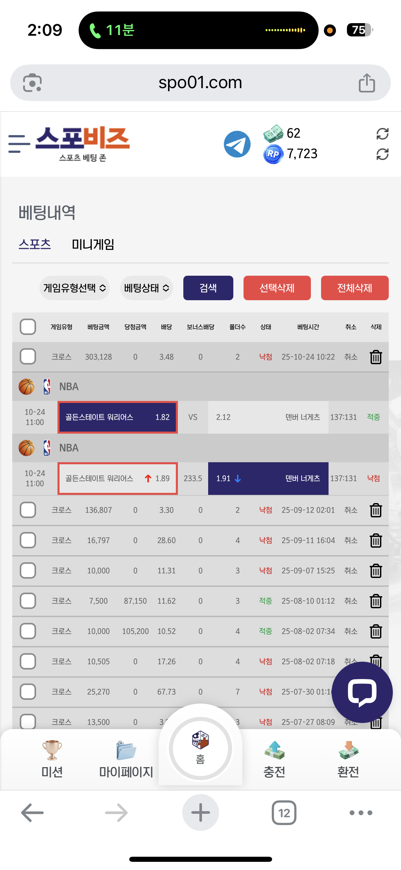Open the live chat bubble
The image size is (401, 870).
(362, 692)
